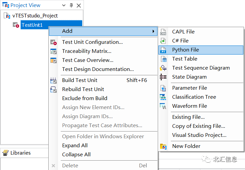The width and height of the screenshot is (245, 170).
Task: Expand the Add submenu arrow
Action: point(153,31)
